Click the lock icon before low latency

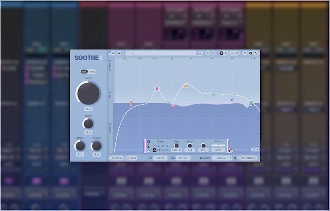coord(235,158)
